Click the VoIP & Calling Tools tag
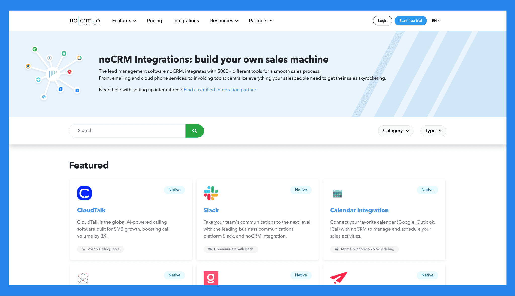 click(x=100, y=249)
